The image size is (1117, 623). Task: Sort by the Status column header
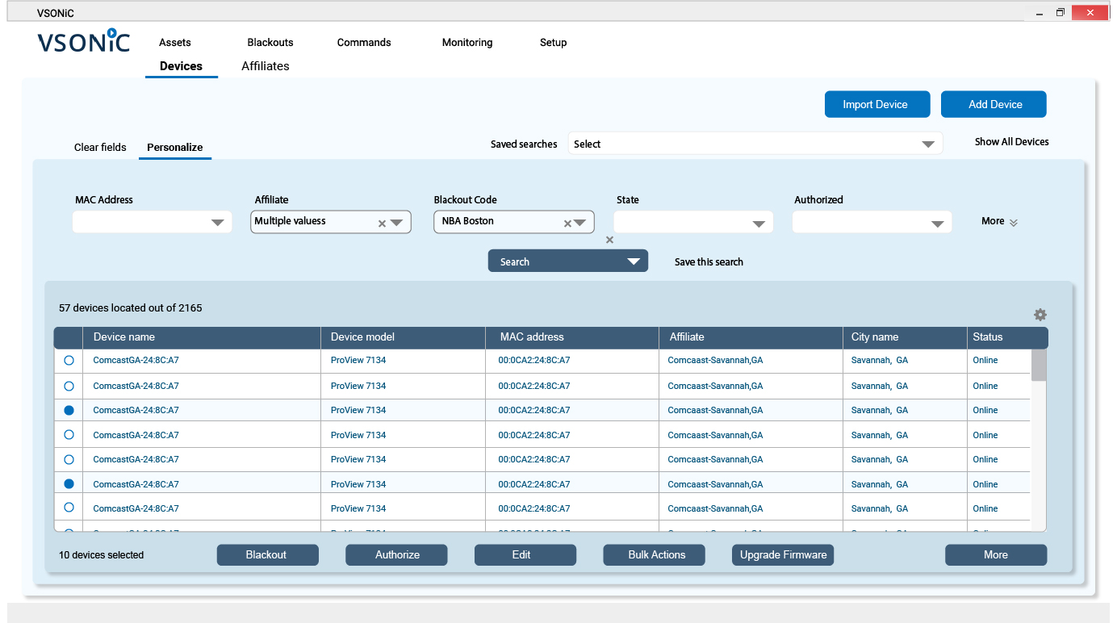[x=1007, y=337]
